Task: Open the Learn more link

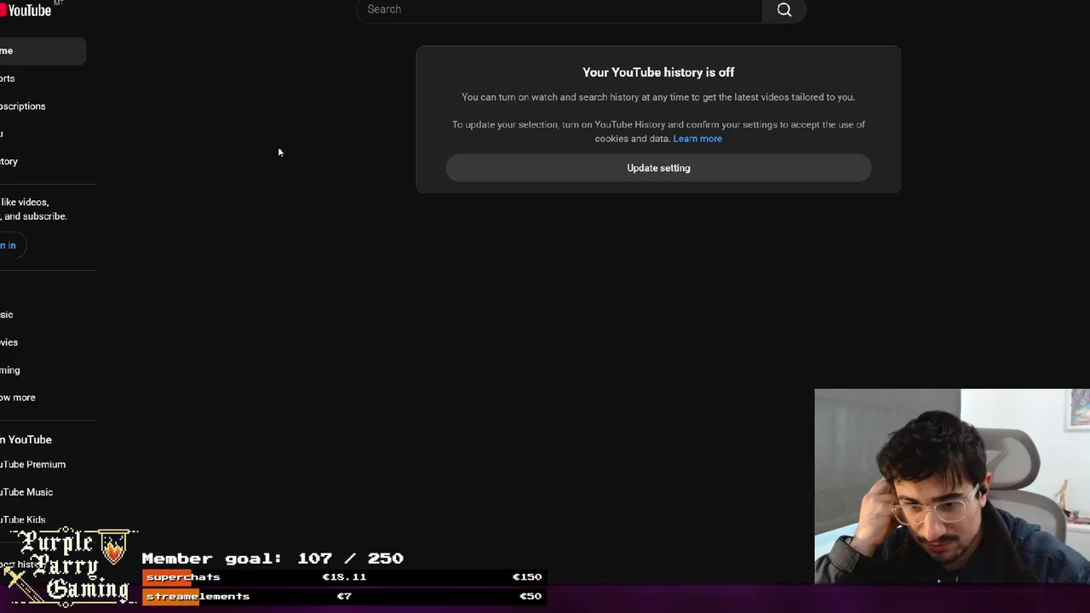Action: point(697,139)
